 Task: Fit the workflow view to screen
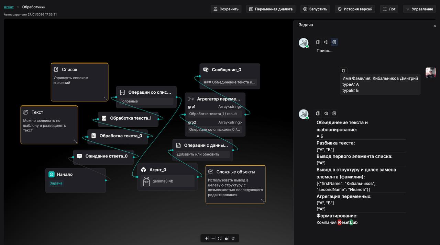(220, 238)
